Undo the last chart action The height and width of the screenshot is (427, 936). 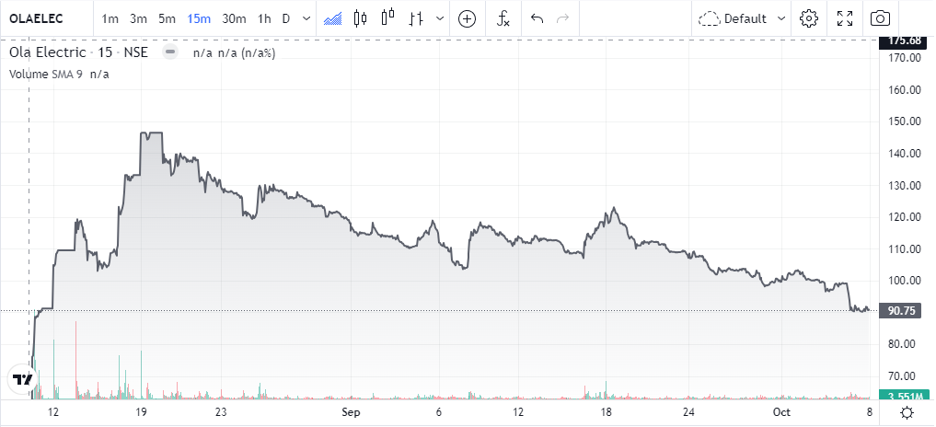(537, 18)
